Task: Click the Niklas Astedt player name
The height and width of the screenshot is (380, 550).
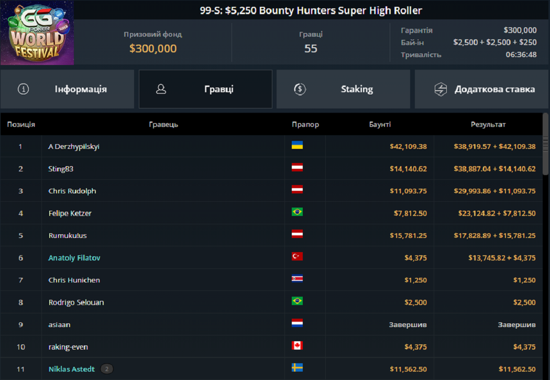Action: point(71,368)
